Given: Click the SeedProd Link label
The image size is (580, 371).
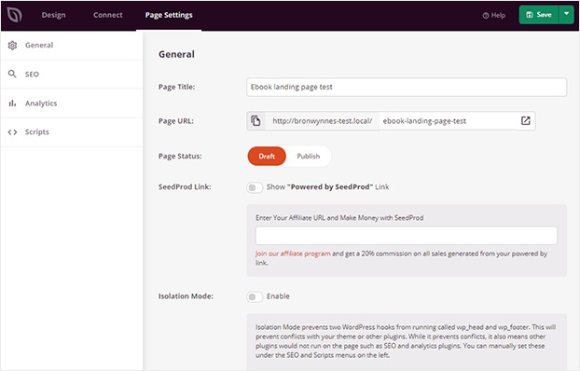Looking at the screenshot, I should (x=185, y=186).
